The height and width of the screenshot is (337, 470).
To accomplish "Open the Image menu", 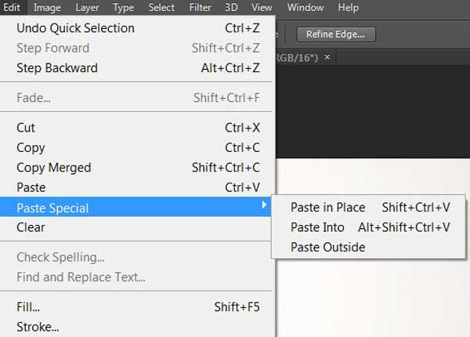I will click(47, 8).
